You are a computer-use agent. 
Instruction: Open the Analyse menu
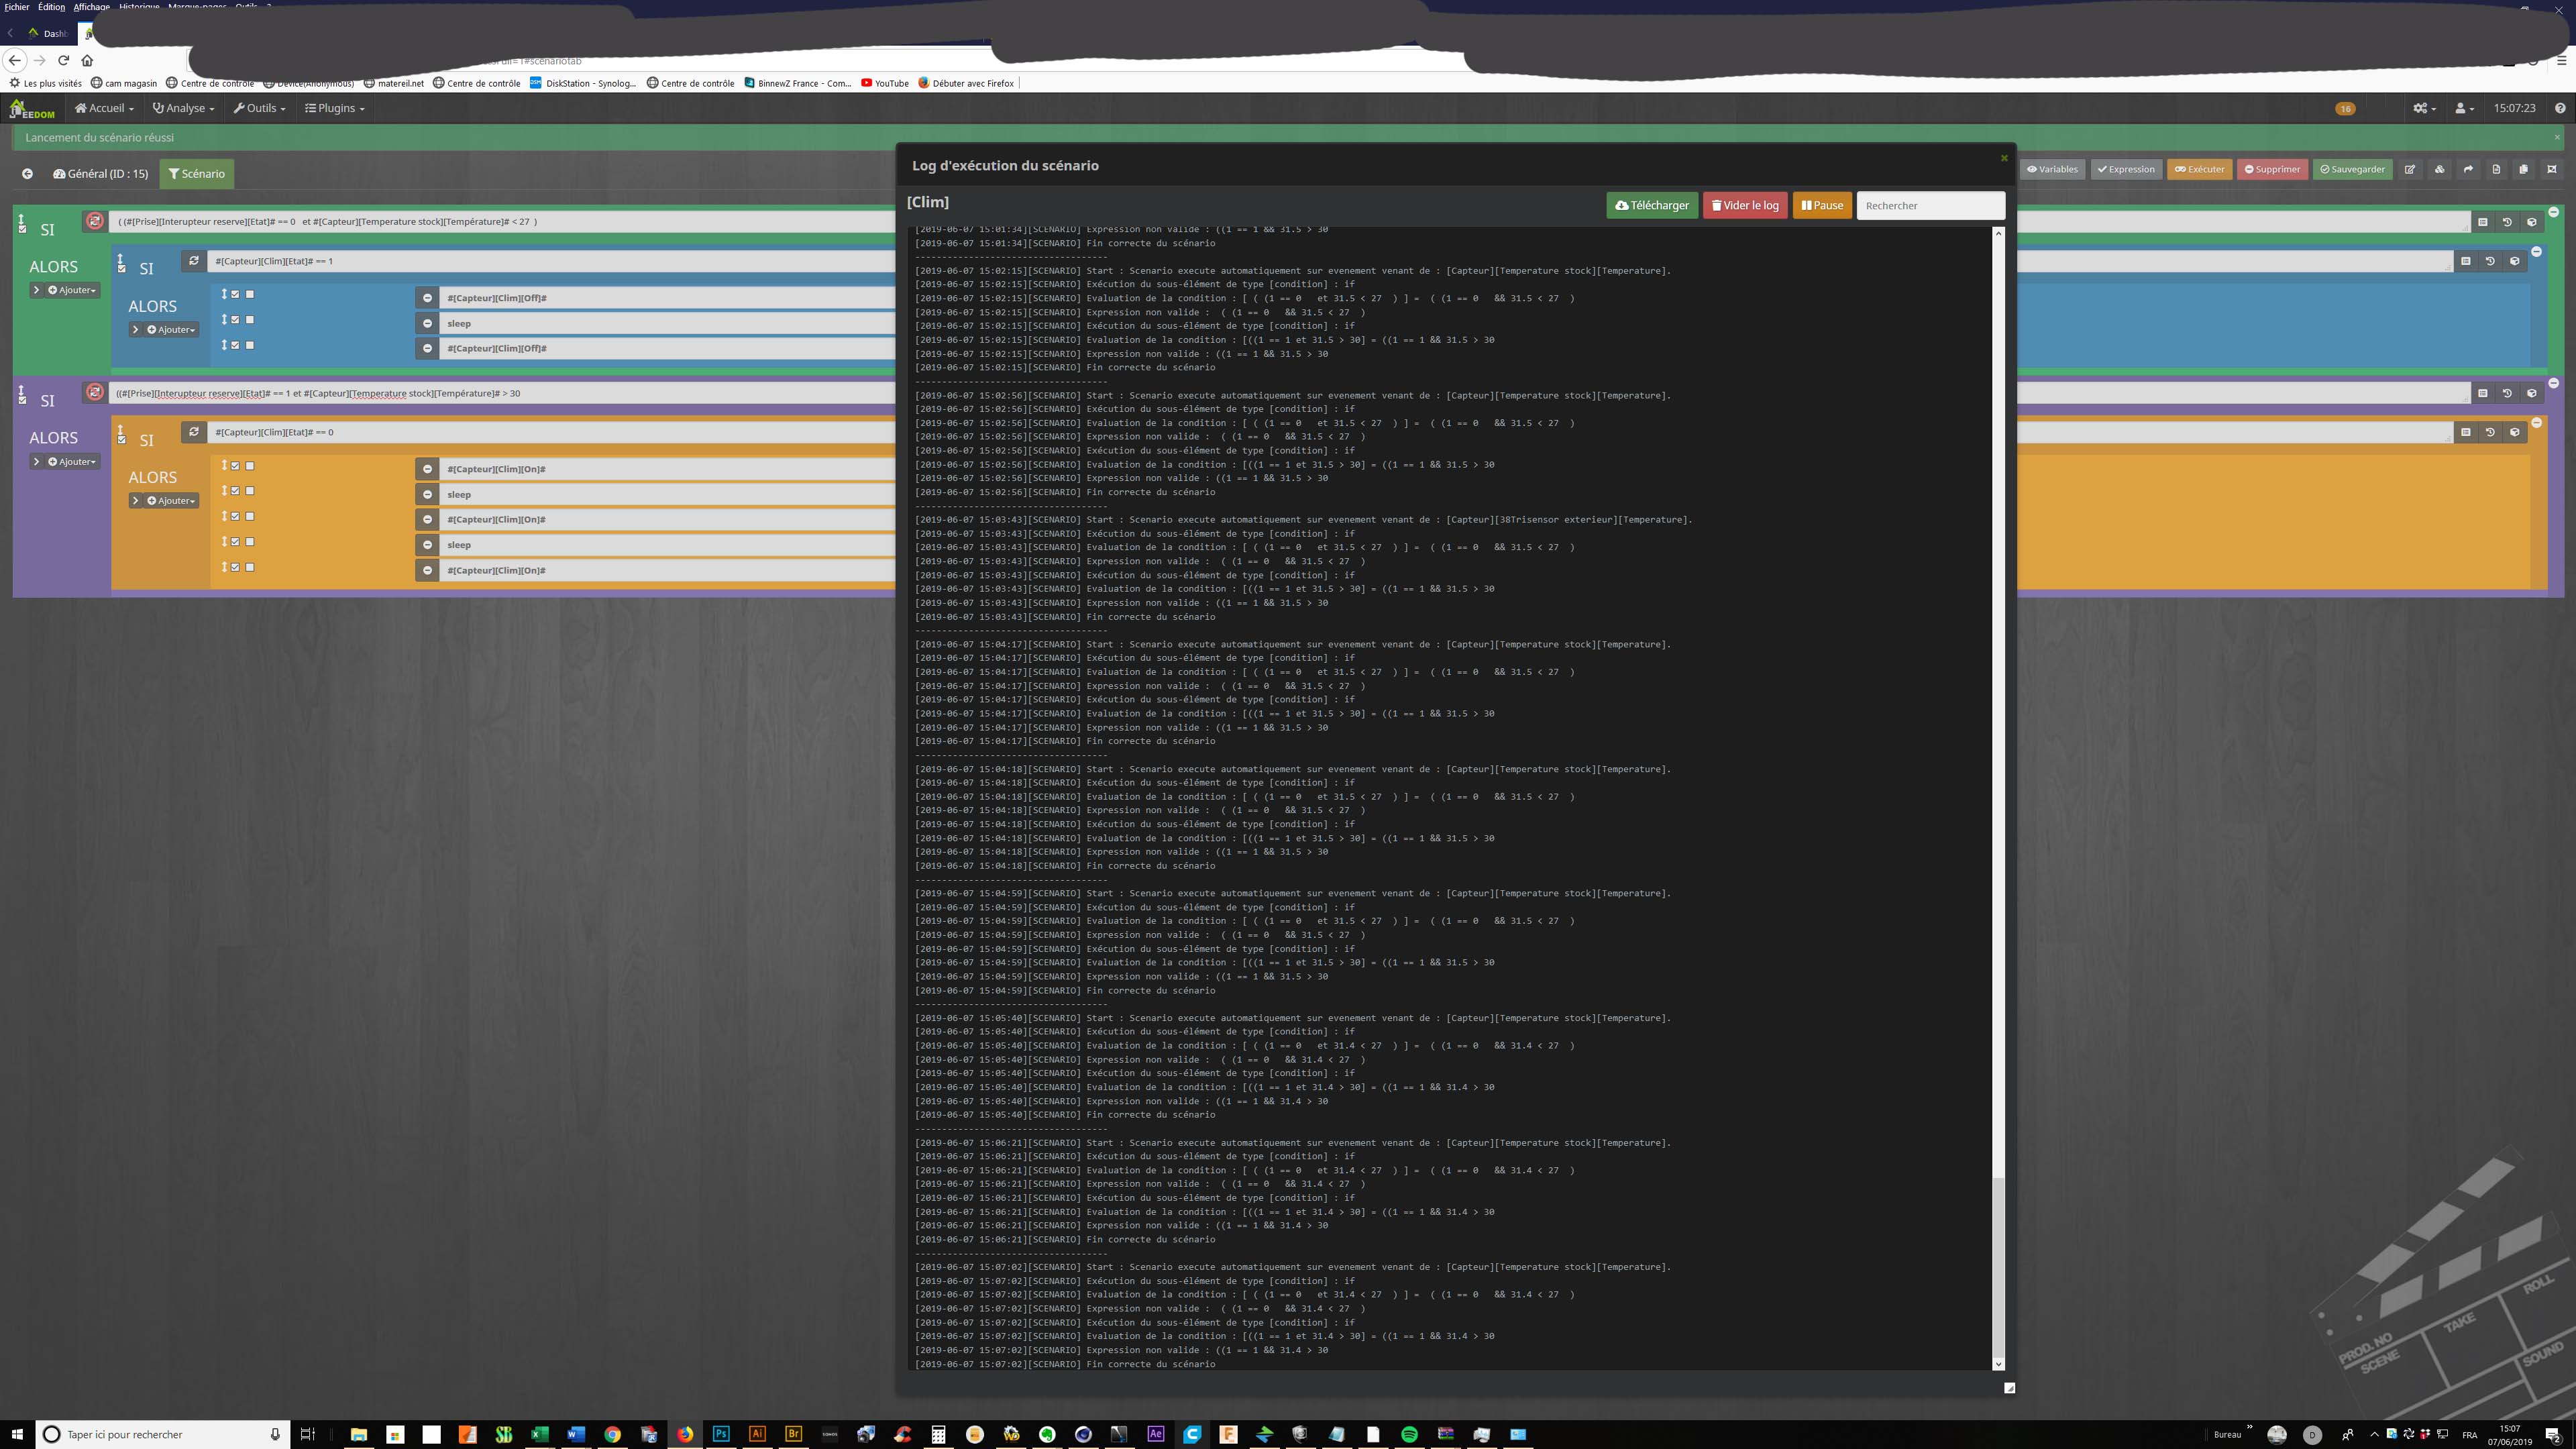(183, 108)
